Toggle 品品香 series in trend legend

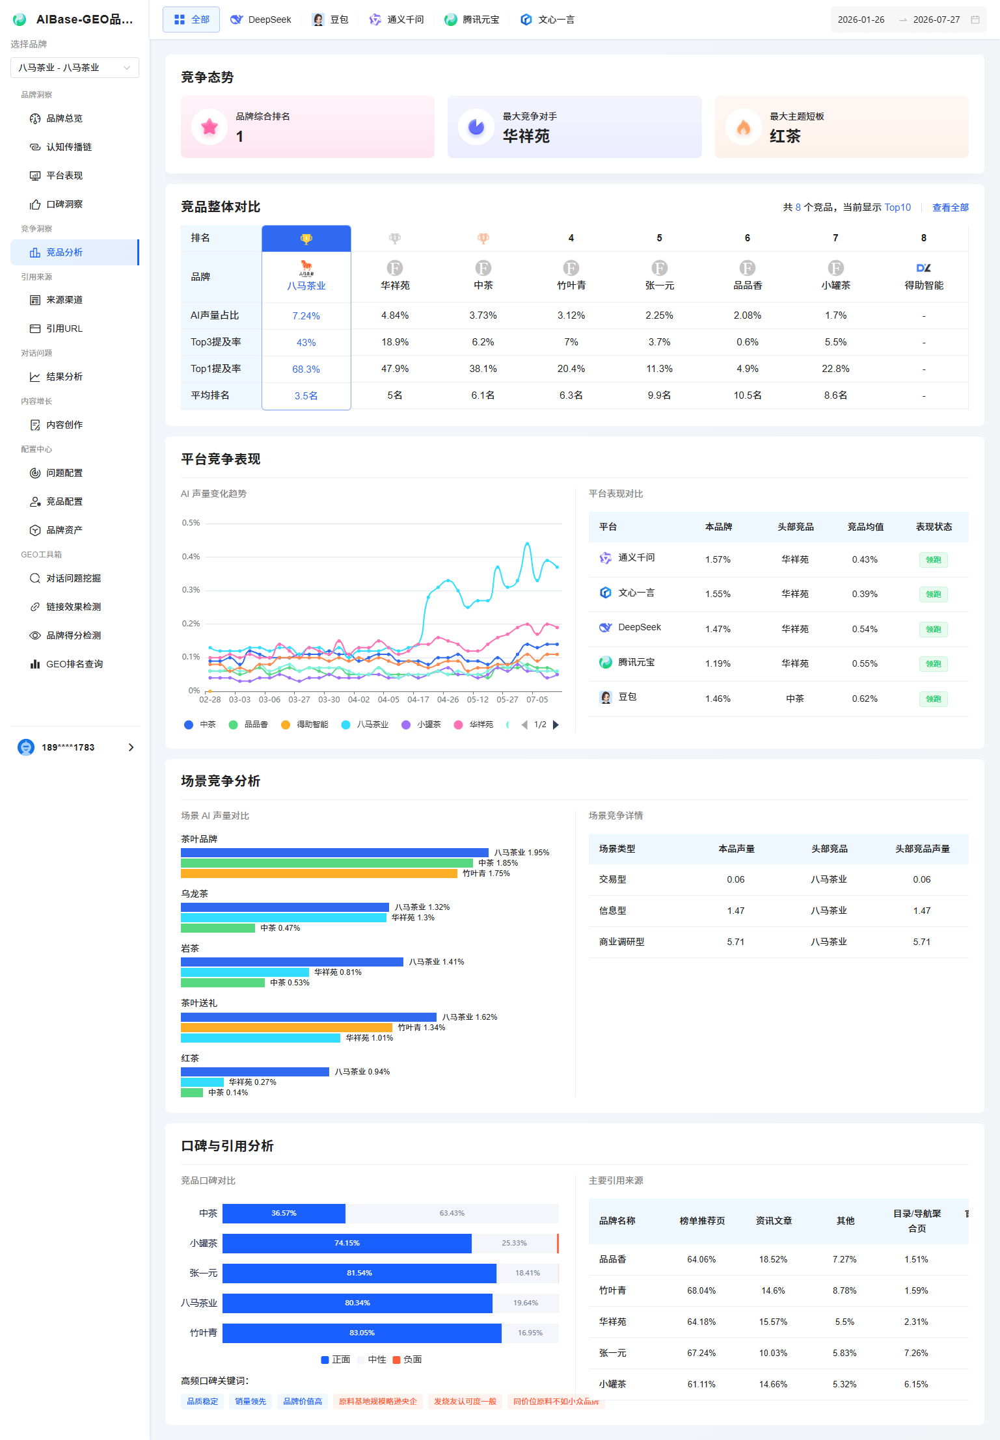249,725
